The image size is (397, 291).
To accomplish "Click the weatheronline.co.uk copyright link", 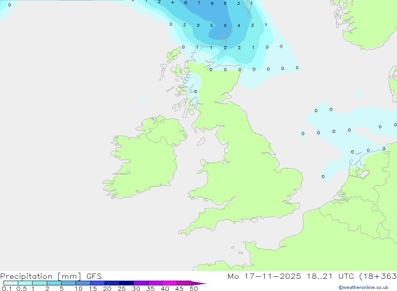I will (x=364, y=287).
